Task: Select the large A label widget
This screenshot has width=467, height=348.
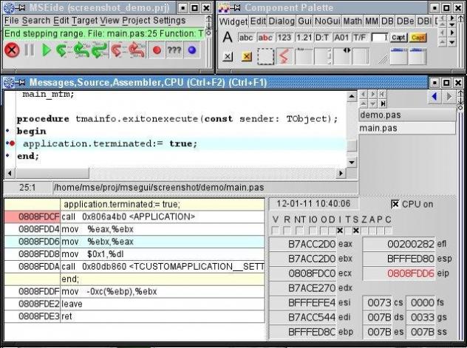Action: [228, 38]
